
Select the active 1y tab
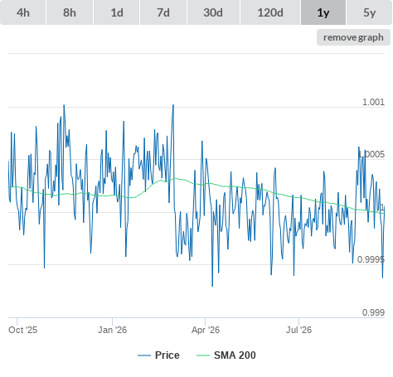tap(323, 12)
